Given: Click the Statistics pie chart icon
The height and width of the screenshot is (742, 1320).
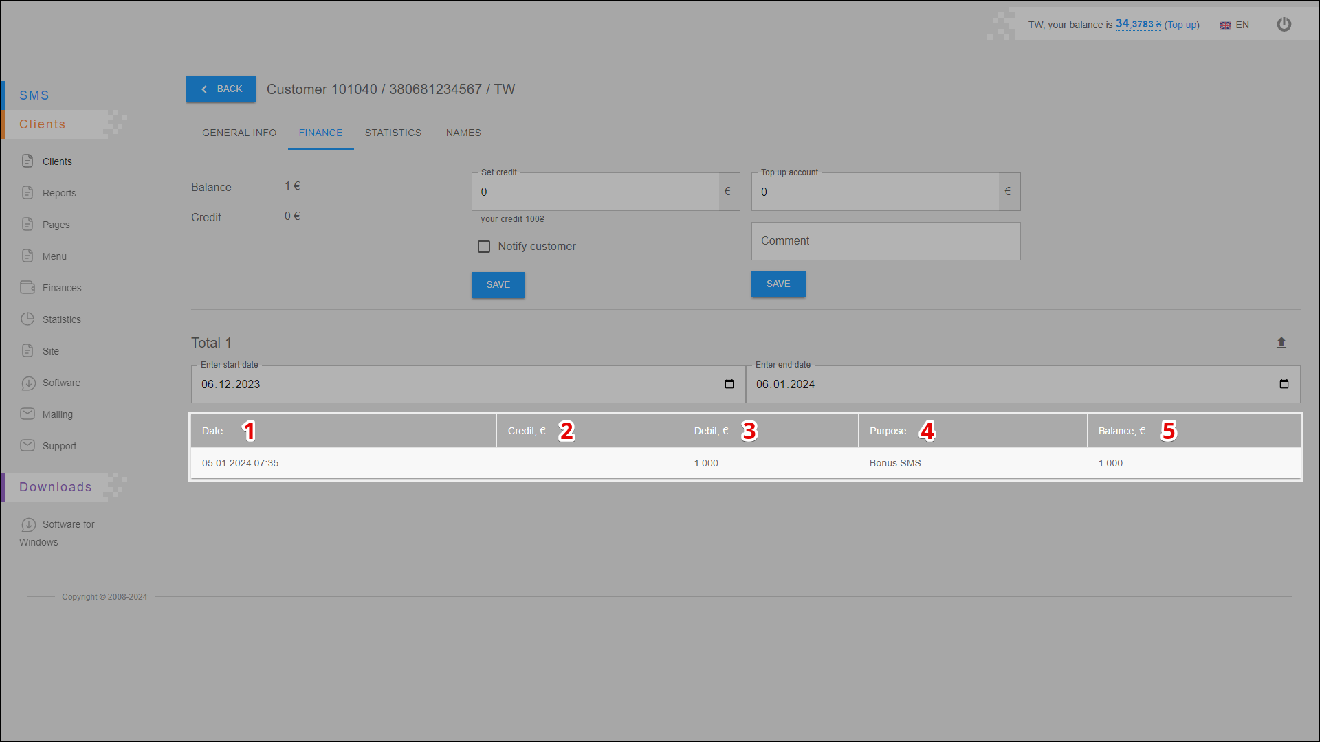Looking at the screenshot, I should click(27, 319).
